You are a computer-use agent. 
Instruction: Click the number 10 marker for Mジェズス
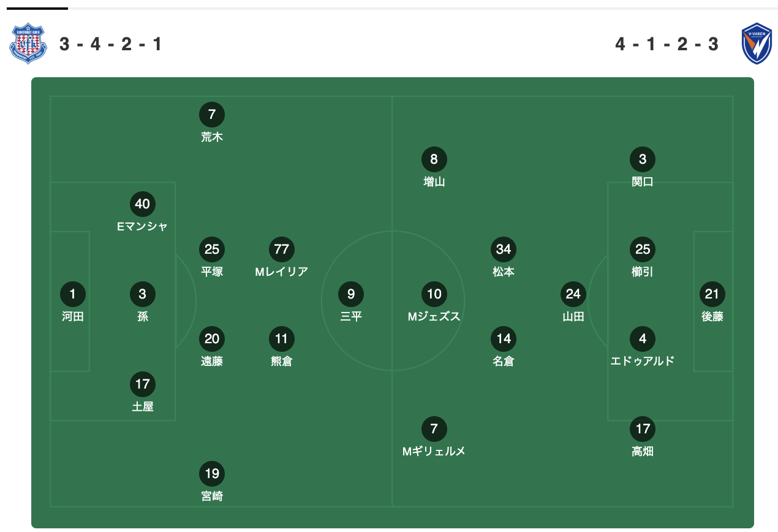pyautogui.click(x=434, y=294)
